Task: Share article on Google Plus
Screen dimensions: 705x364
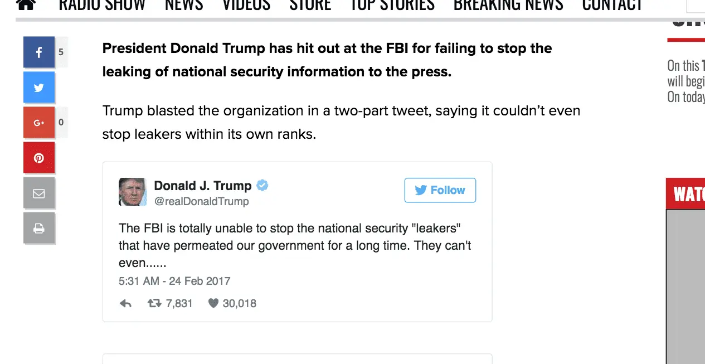Action: point(39,123)
